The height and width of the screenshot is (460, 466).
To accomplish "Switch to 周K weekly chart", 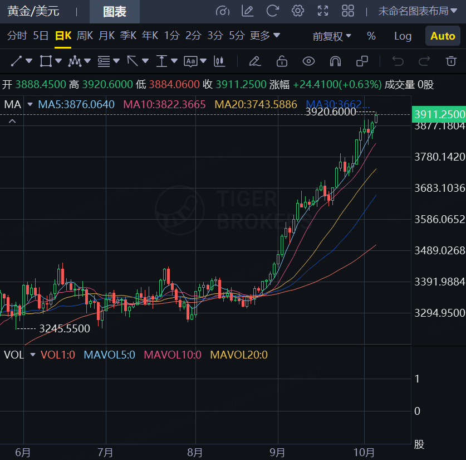I will click(x=85, y=36).
